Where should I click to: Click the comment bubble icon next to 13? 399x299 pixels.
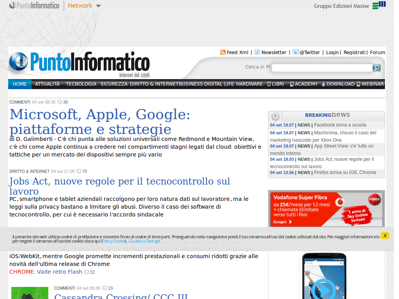pyautogui.click(x=104, y=288)
